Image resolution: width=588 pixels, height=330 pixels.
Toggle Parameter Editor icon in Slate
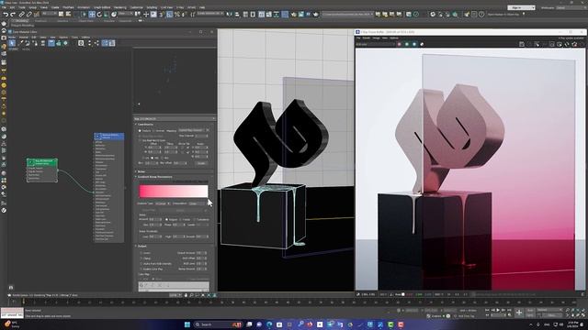point(112,43)
